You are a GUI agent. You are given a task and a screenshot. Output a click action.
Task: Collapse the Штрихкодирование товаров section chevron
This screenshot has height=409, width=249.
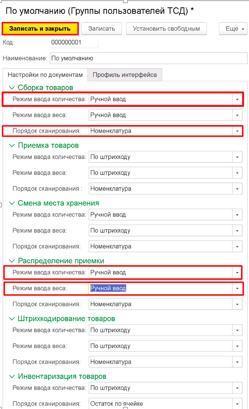click(12, 319)
